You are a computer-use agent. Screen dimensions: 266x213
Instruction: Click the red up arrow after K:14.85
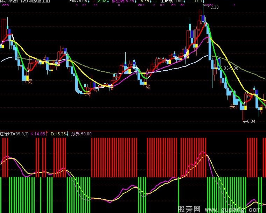pos(47,134)
